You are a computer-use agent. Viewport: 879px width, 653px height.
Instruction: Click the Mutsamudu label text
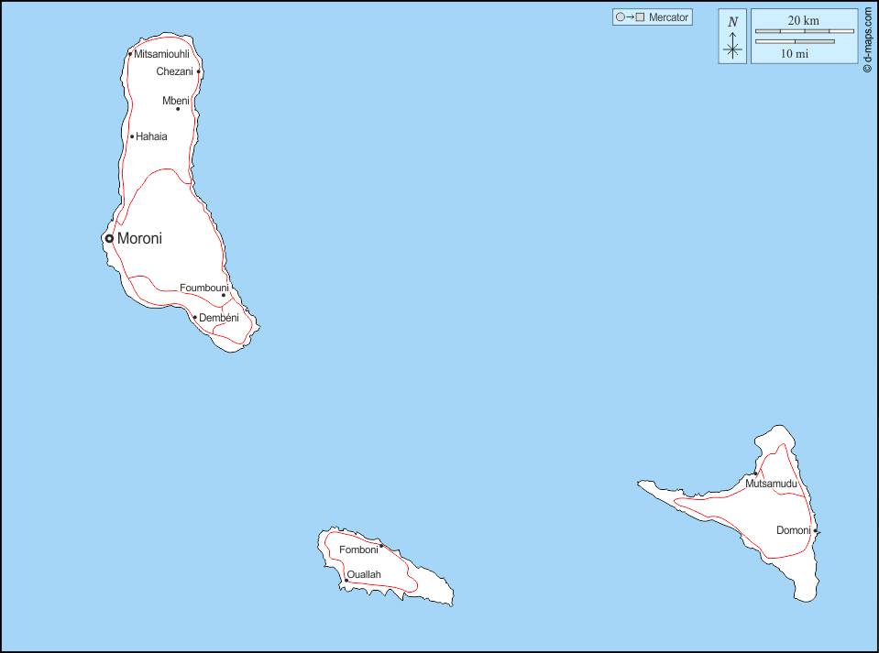click(x=772, y=484)
